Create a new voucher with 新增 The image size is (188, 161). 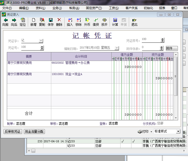click(x=33, y=22)
